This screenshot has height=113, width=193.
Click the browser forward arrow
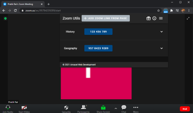point(9,11)
